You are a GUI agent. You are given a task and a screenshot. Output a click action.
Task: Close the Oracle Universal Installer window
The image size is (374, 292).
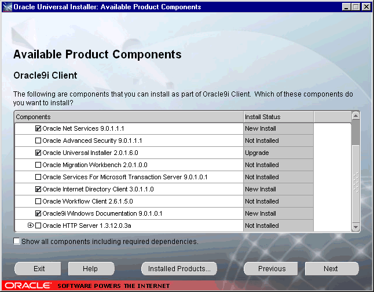point(366,7)
